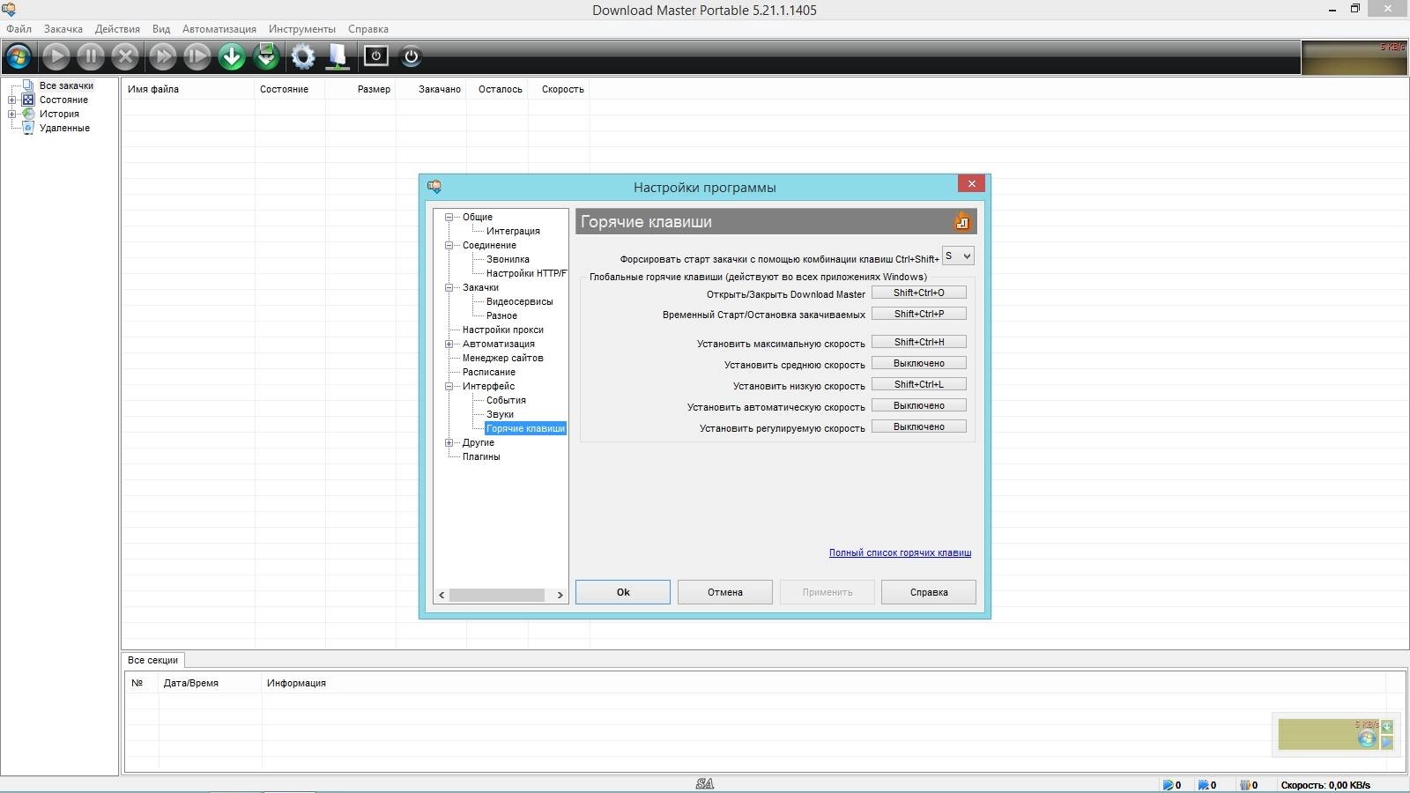Click the Все закачки tree icon
1410x793 pixels.
pyautogui.click(x=28, y=85)
